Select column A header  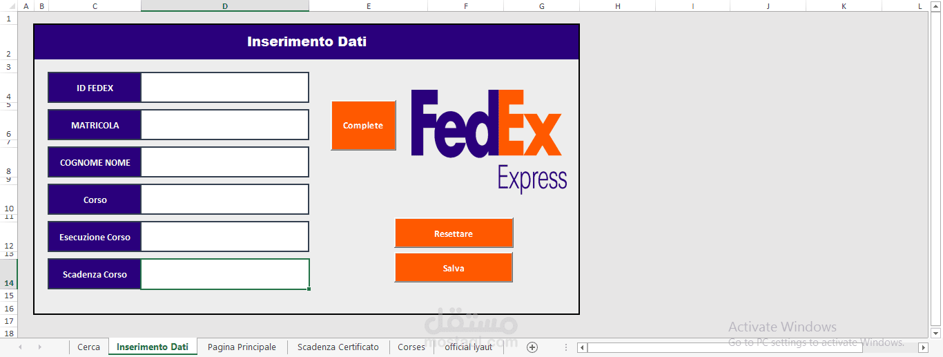point(26,6)
